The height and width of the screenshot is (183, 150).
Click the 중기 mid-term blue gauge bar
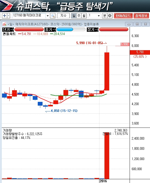71,29
